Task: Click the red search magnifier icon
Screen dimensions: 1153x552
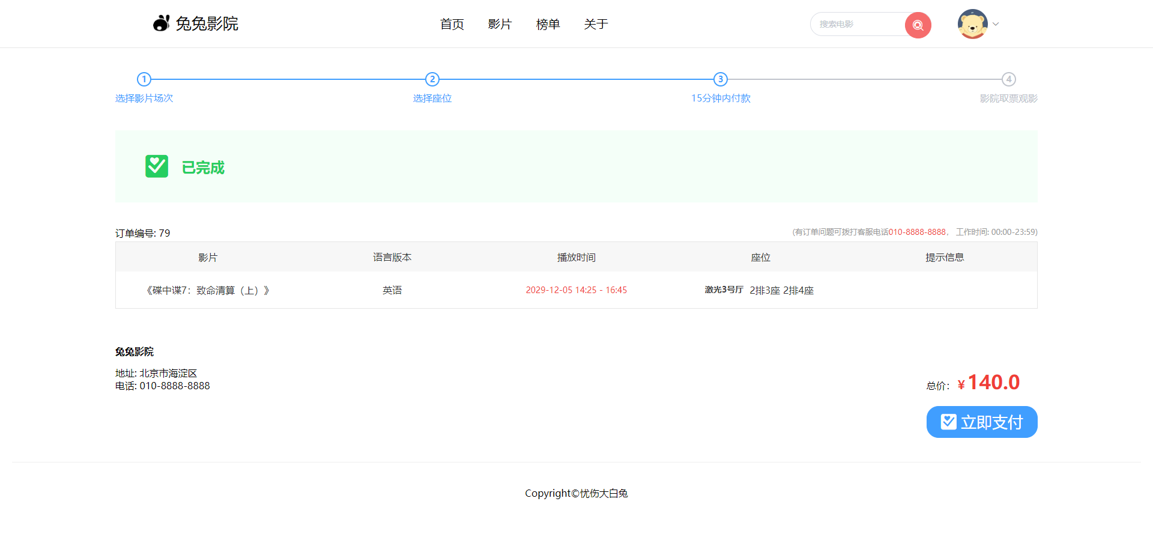Action: tap(917, 25)
